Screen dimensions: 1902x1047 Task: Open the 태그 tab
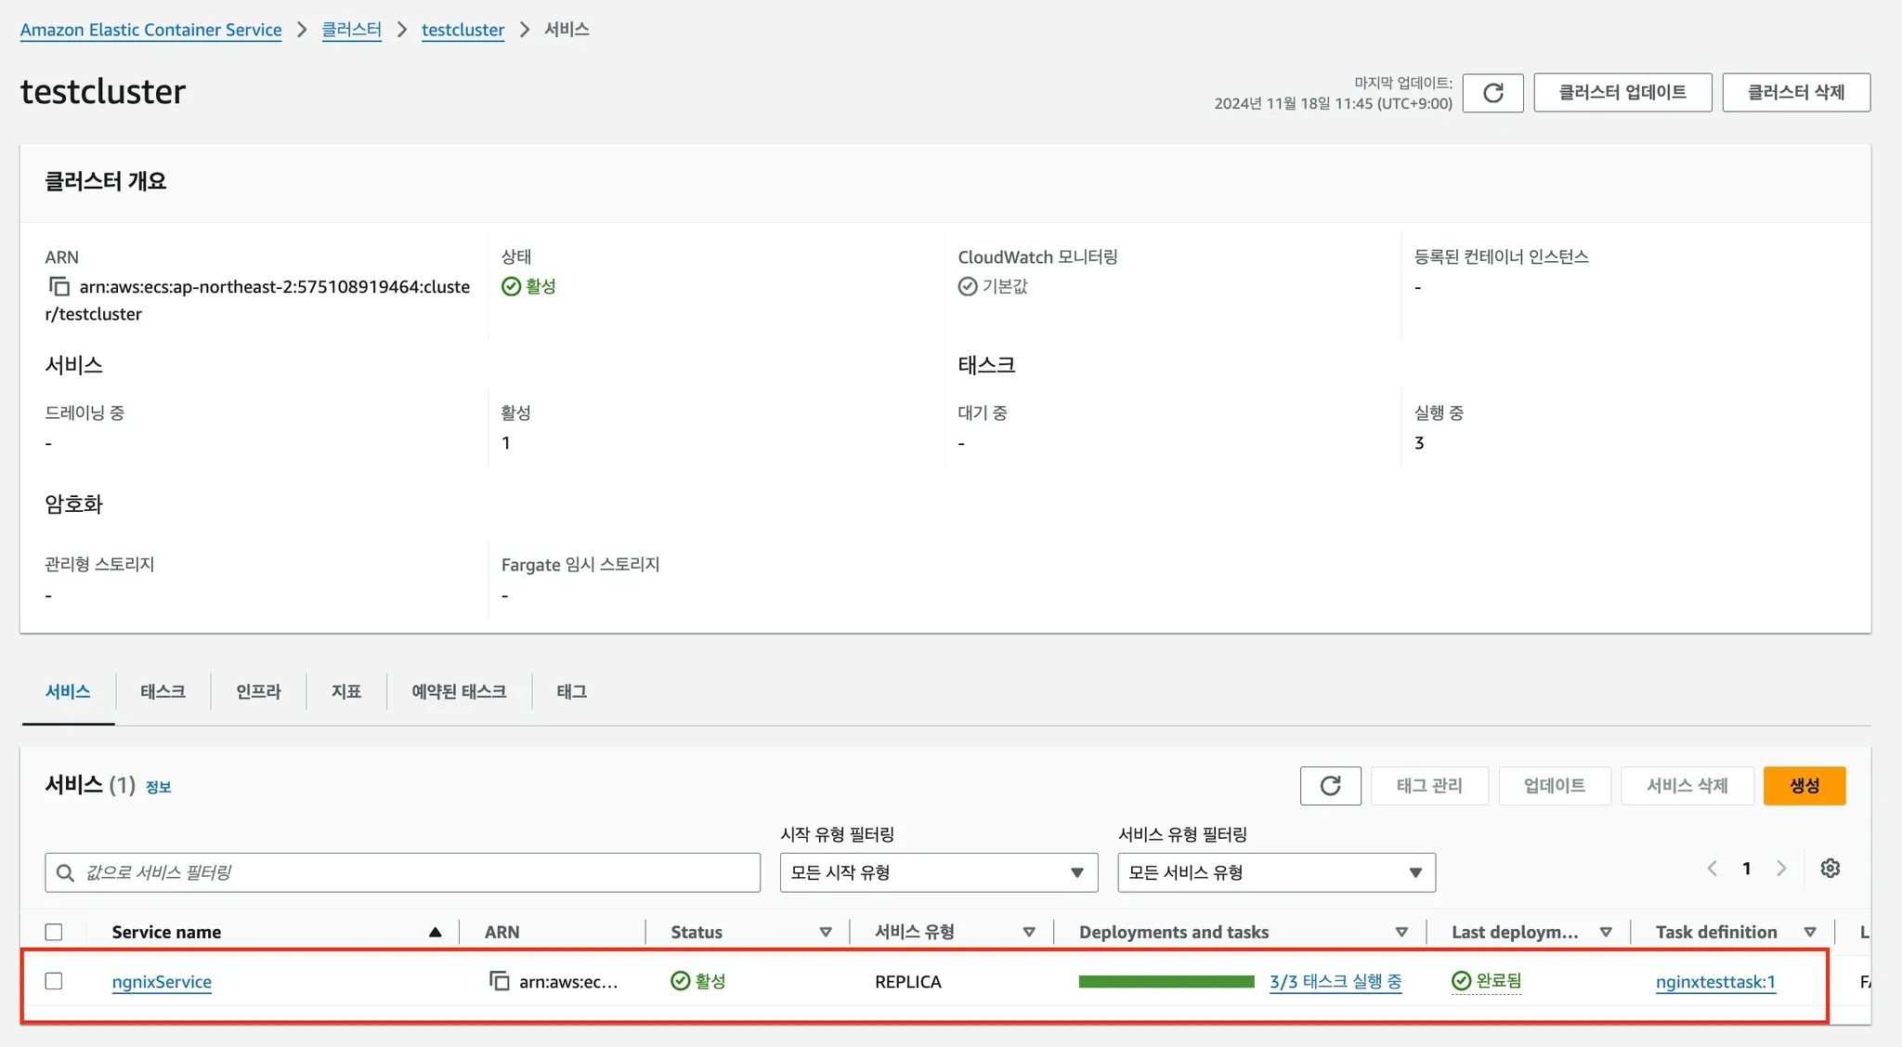click(x=571, y=692)
